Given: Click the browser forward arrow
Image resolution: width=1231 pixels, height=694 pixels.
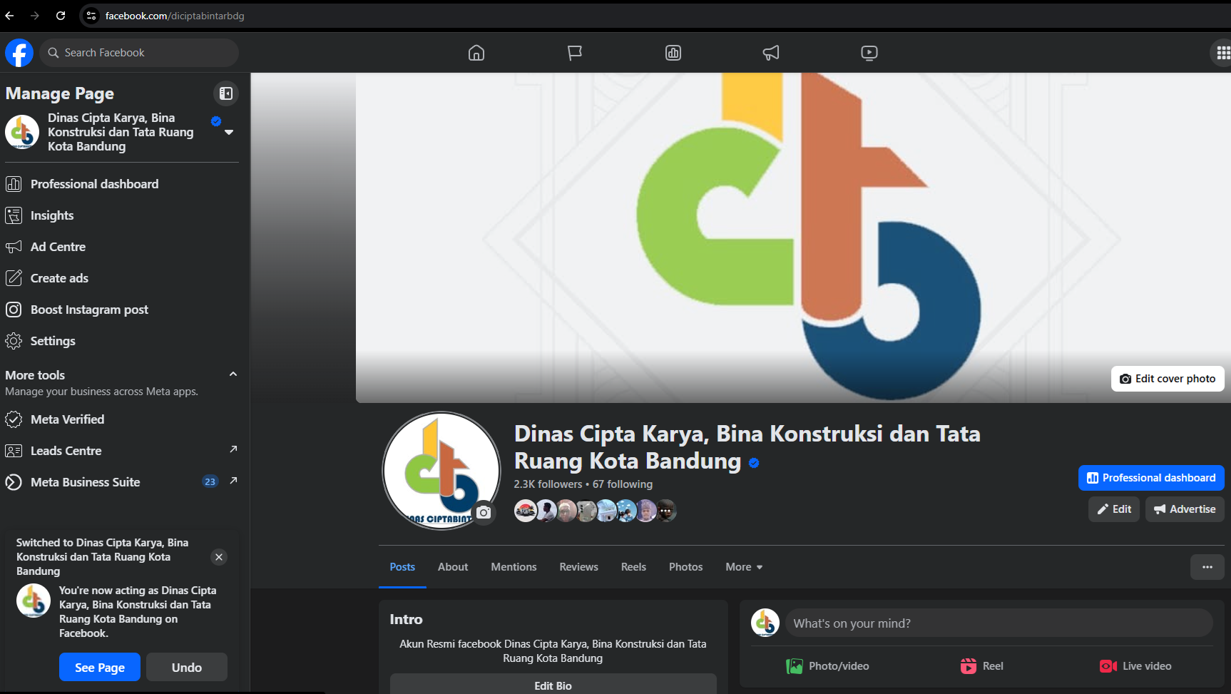Looking at the screenshot, I should [x=35, y=16].
